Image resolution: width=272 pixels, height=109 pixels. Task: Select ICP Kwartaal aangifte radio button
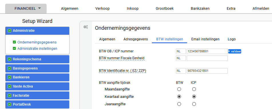(x=194, y=96)
